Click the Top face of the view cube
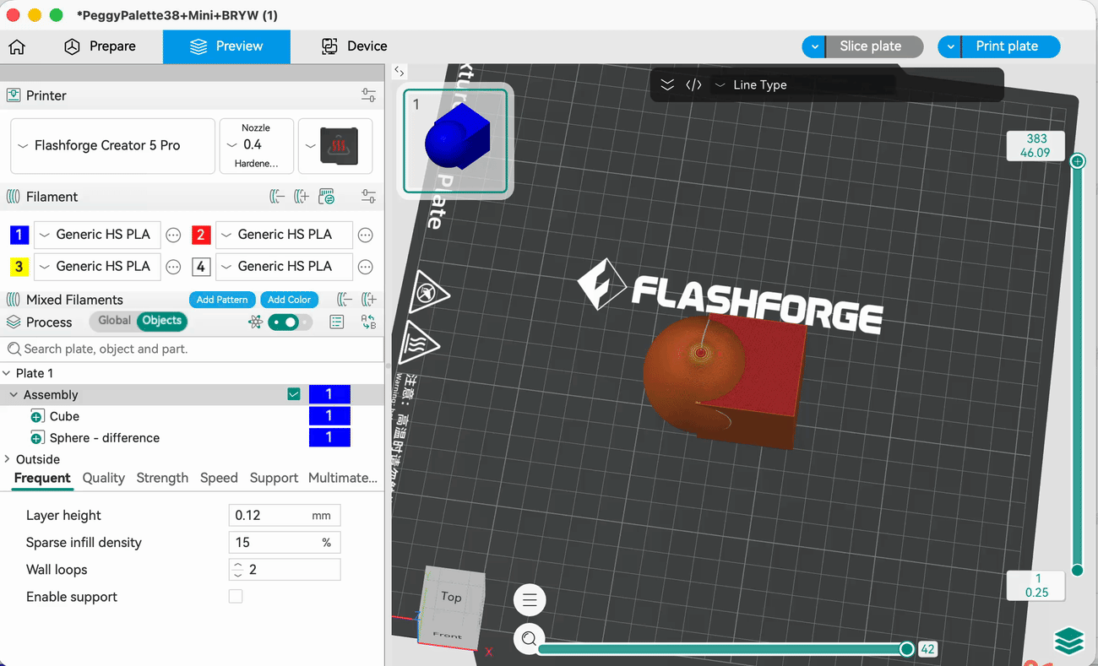Viewport: 1098px width, 666px height. click(x=451, y=597)
